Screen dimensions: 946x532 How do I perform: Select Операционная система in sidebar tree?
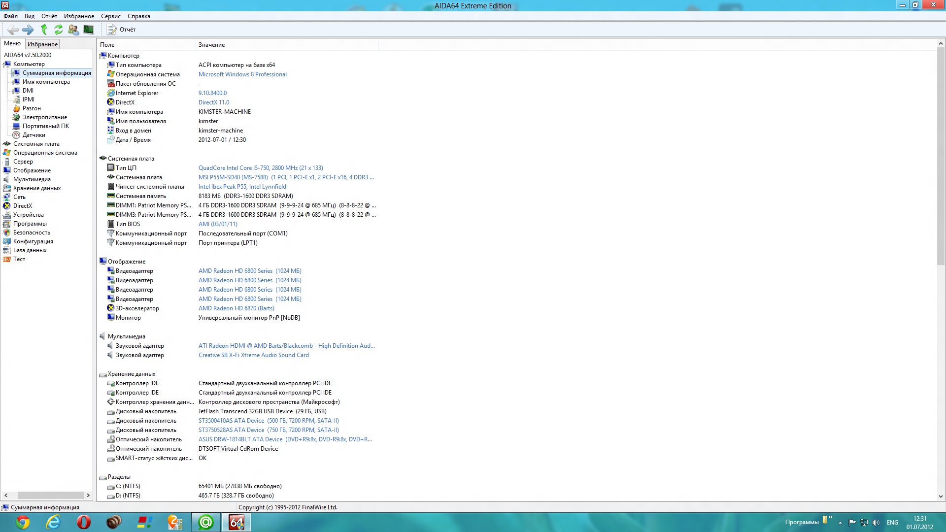[45, 153]
